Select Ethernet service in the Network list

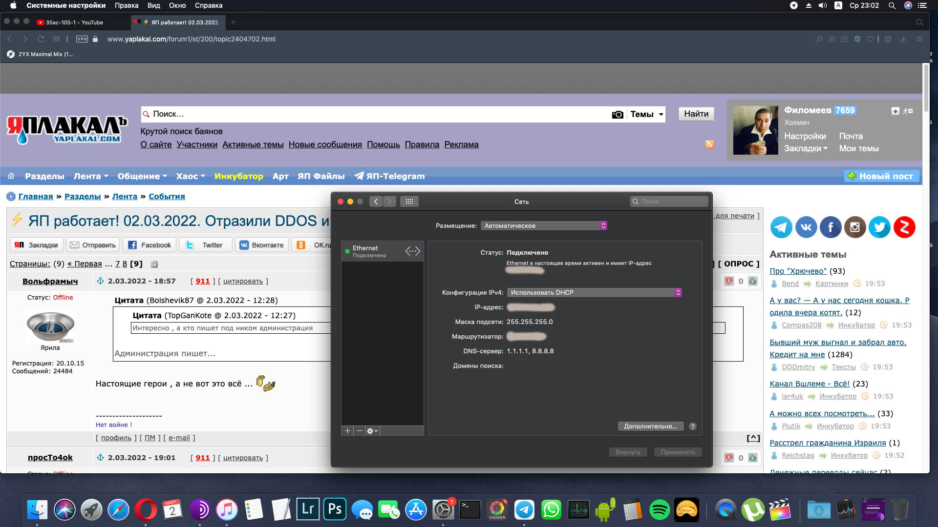click(382, 251)
